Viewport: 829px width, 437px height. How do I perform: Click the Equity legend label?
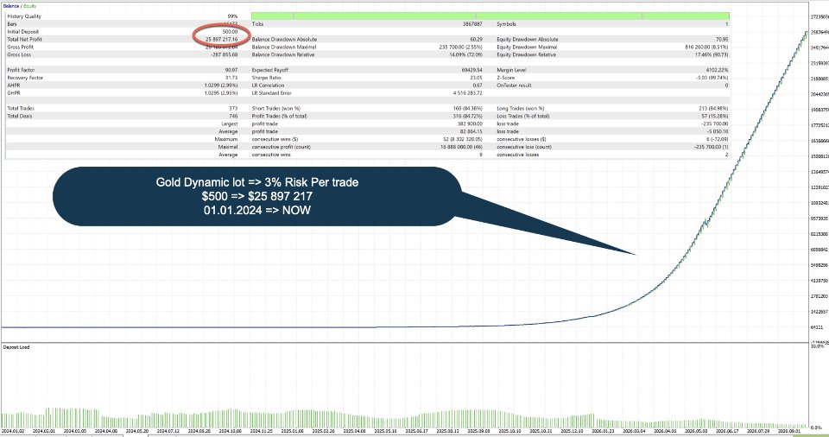[30, 6]
